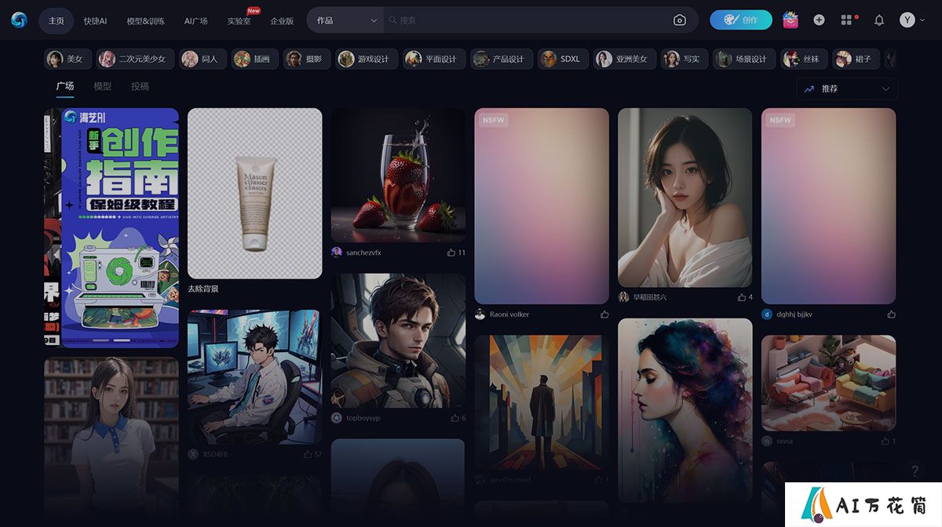This screenshot has height=527, width=942.
Task: Open 快捷AI in navigation
Action: pyautogui.click(x=96, y=21)
